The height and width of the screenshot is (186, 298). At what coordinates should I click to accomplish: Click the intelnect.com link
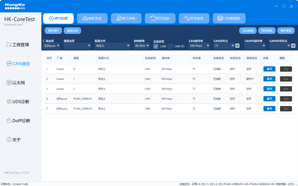click(x=14, y=25)
